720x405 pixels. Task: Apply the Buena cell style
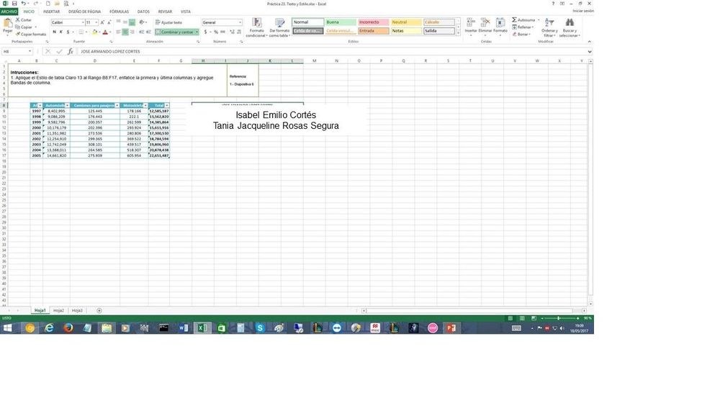coord(340,22)
